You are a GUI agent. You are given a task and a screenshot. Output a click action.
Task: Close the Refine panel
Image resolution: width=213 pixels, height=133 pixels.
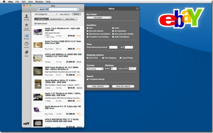click(x=137, y=9)
